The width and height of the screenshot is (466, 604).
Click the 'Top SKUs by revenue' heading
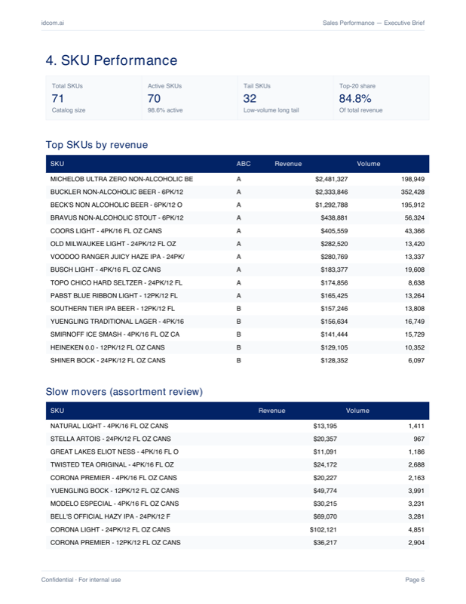pyautogui.click(x=97, y=145)
